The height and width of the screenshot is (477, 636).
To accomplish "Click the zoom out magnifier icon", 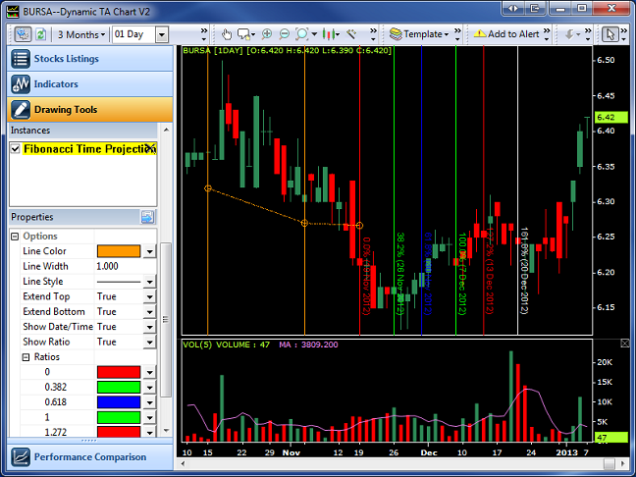I will coord(285,34).
